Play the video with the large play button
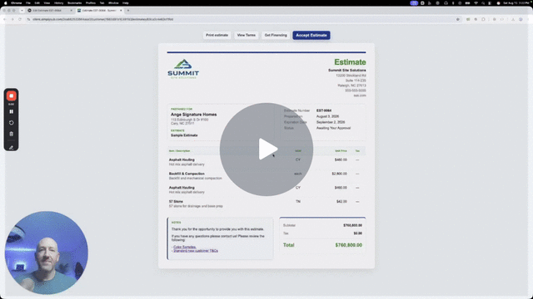533x299 pixels. click(x=266, y=149)
